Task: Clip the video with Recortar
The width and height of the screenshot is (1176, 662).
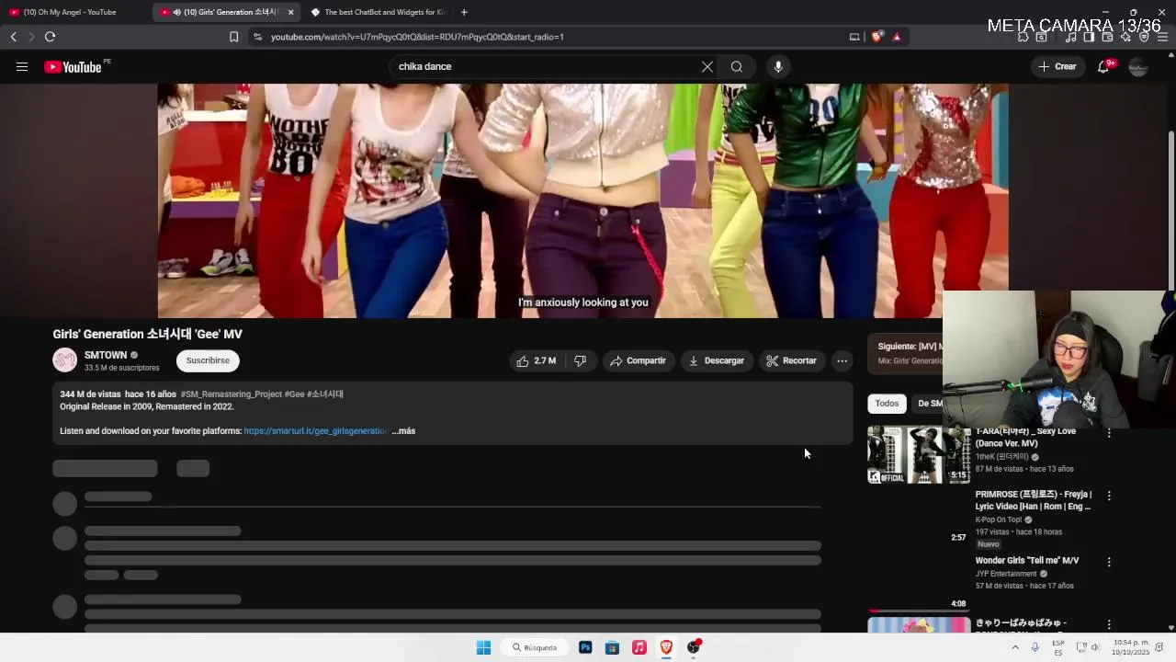Action: pyautogui.click(x=791, y=360)
